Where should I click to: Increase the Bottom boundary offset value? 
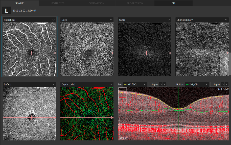tap(222, 84)
